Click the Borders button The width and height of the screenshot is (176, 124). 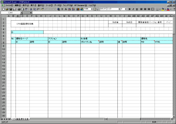coord(157,9)
